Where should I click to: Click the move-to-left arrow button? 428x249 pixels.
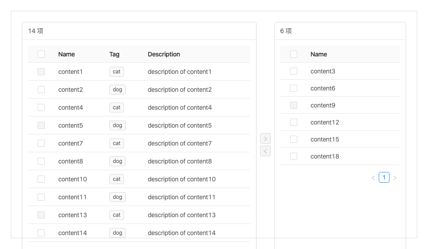[x=265, y=151]
